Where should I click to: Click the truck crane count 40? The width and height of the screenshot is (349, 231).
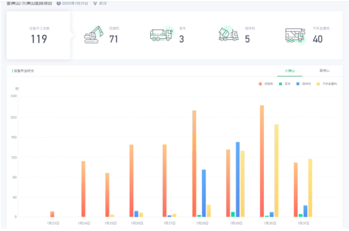coord(317,39)
